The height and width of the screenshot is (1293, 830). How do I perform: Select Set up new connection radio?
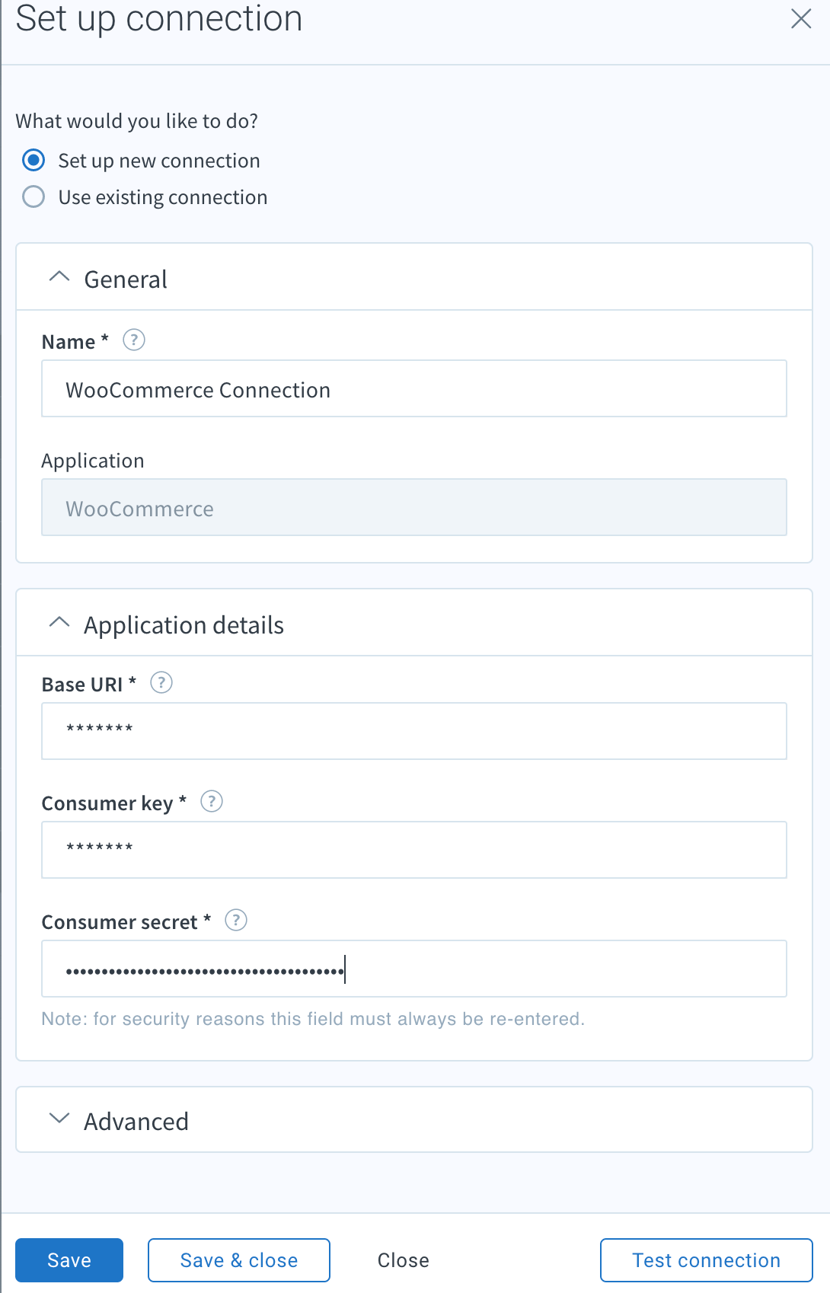[34, 161]
